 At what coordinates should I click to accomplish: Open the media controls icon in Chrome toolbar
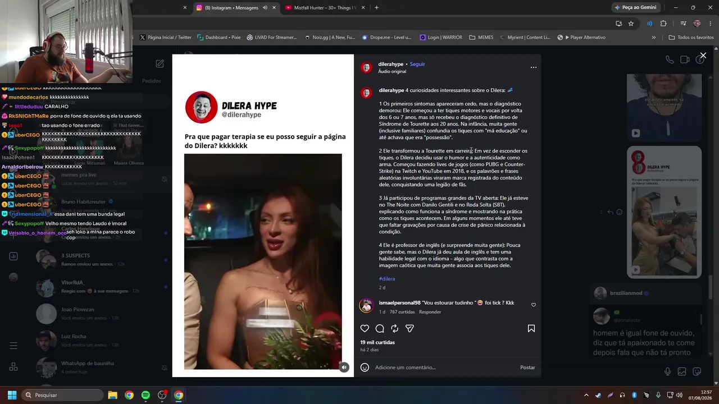point(683,24)
